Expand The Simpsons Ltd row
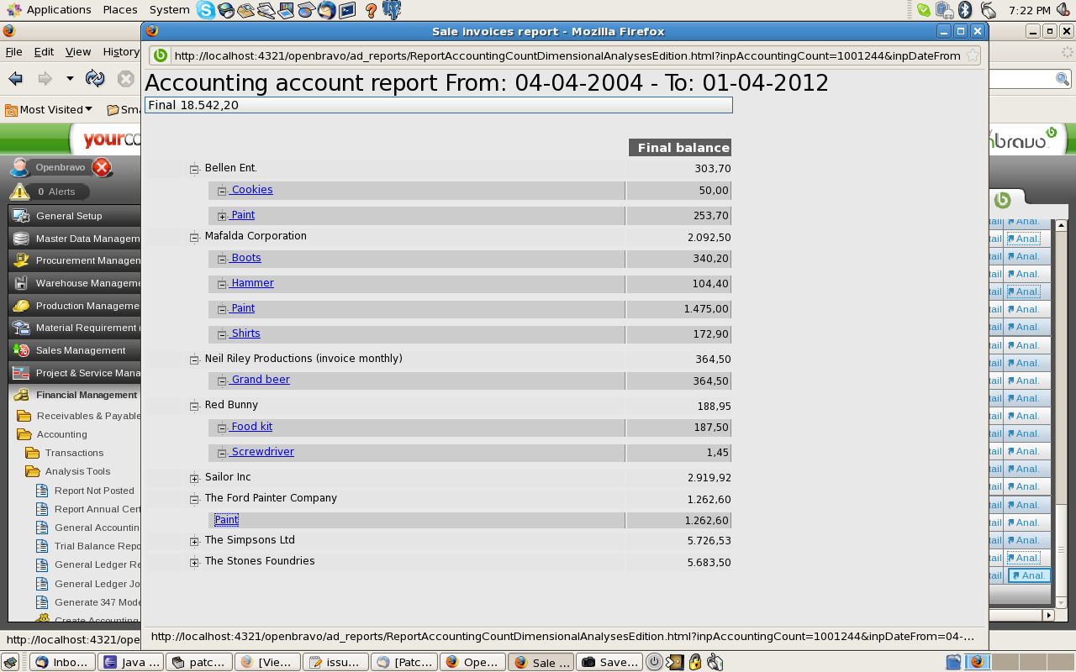 pos(194,541)
